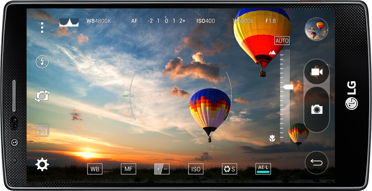Switch between front and rear camera
372x191 pixels.
pos(42,96)
